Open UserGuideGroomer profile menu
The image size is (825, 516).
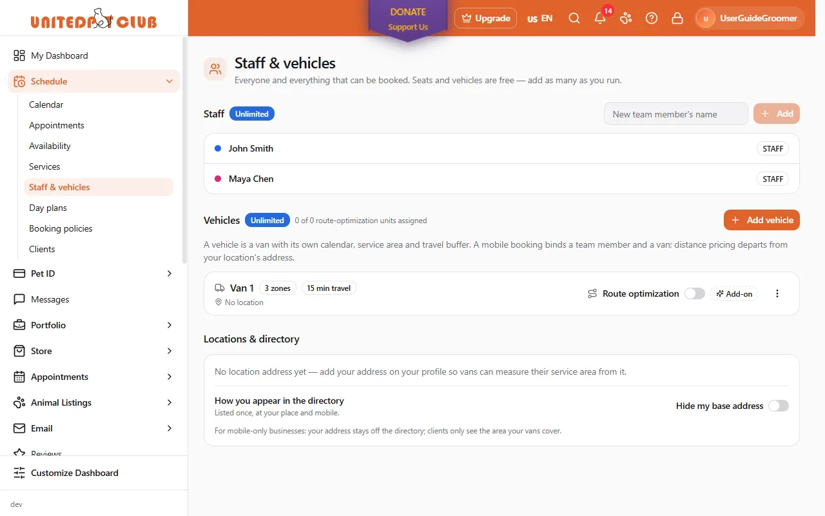[750, 18]
